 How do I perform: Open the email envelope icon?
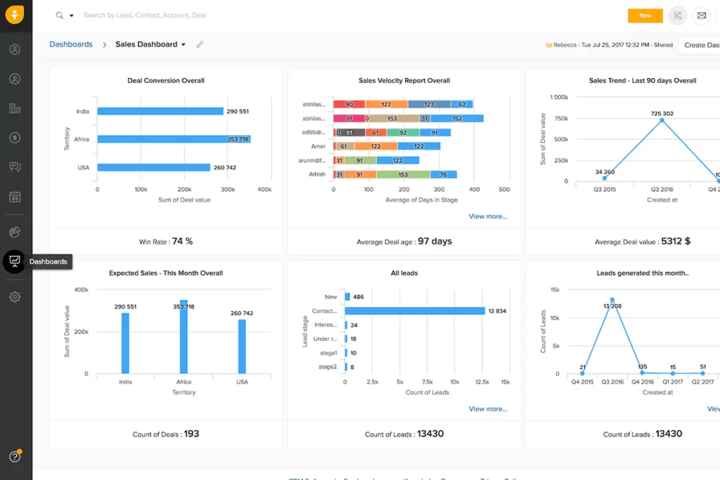click(x=702, y=15)
